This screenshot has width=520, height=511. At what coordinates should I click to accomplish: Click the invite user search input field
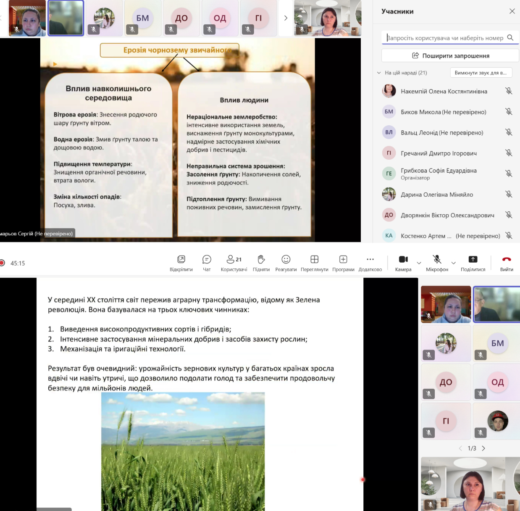click(x=444, y=38)
